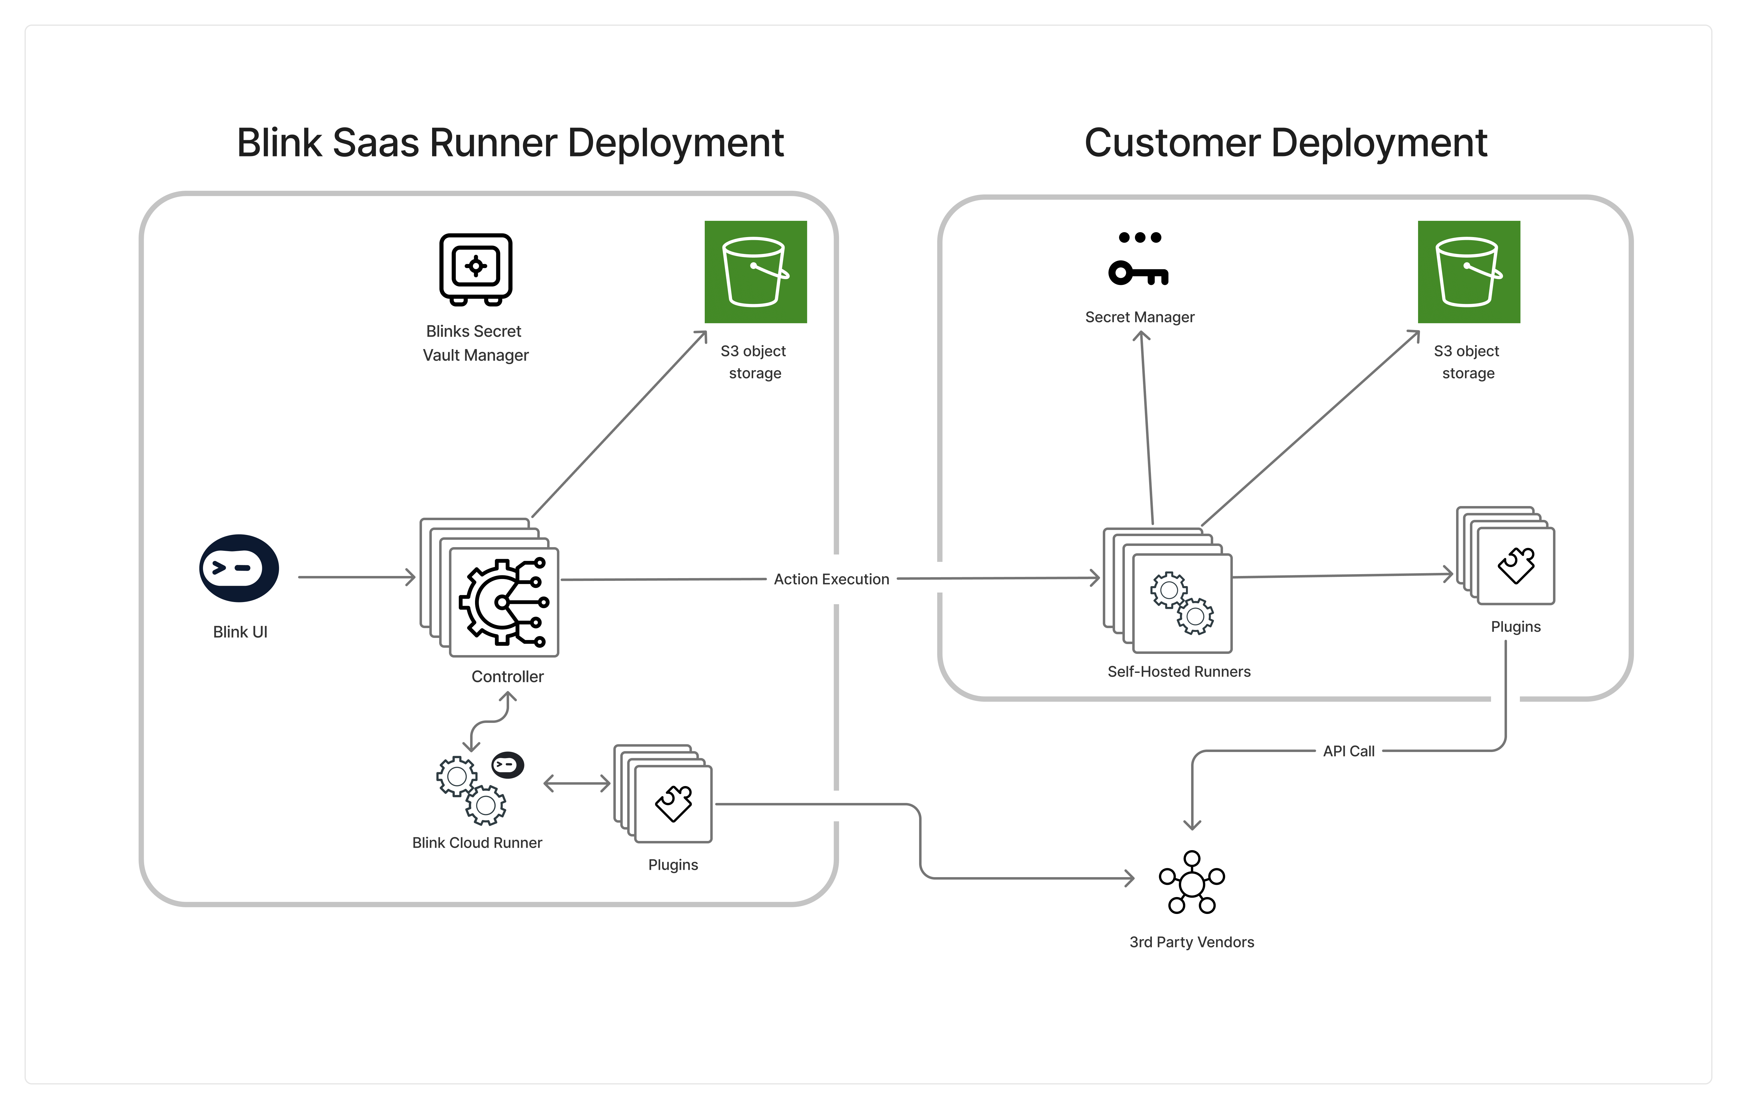Click the 'Controller' label

508,677
